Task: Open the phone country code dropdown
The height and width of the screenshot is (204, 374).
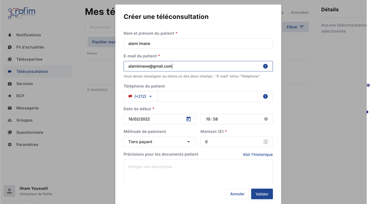Action: click(140, 96)
